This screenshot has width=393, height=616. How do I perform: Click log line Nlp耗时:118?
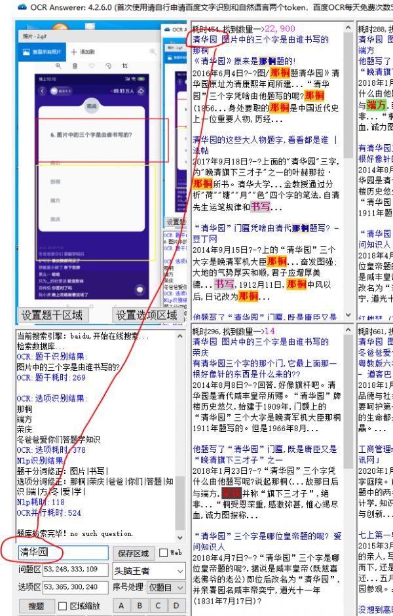tap(41, 502)
